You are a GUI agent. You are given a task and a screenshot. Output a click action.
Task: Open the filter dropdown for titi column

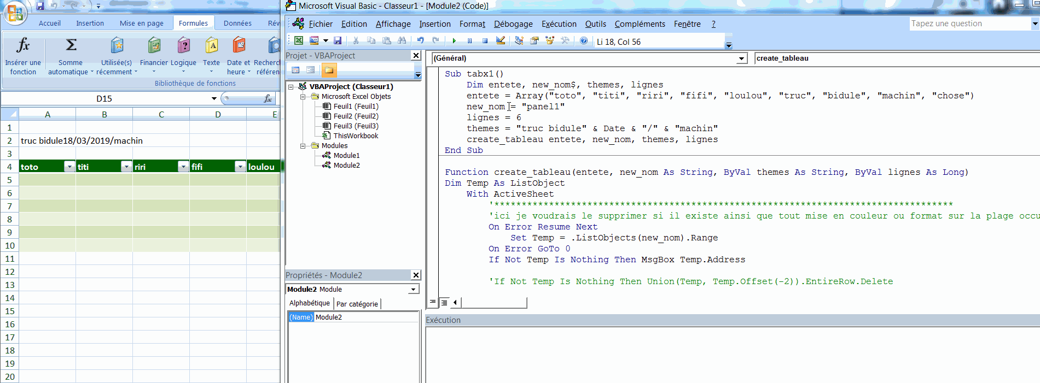126,167
